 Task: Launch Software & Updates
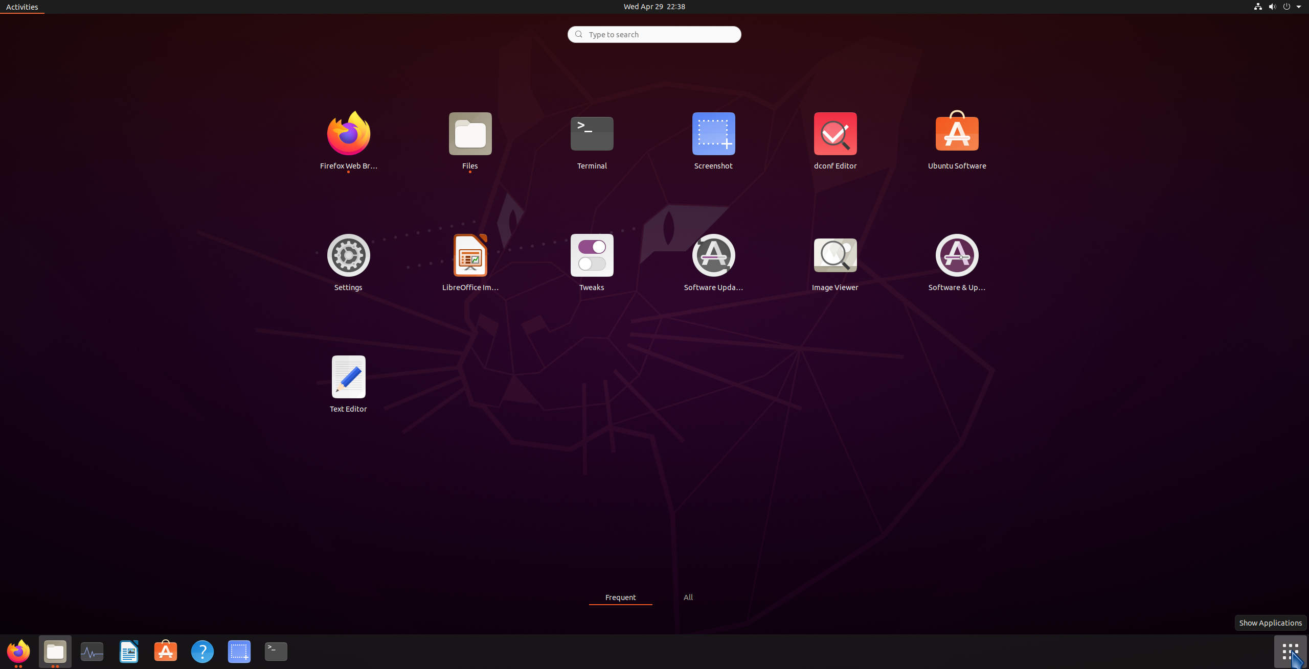(x=957, y=255)
